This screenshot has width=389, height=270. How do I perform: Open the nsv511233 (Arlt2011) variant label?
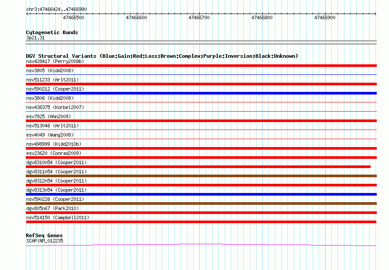click(52, 80)
